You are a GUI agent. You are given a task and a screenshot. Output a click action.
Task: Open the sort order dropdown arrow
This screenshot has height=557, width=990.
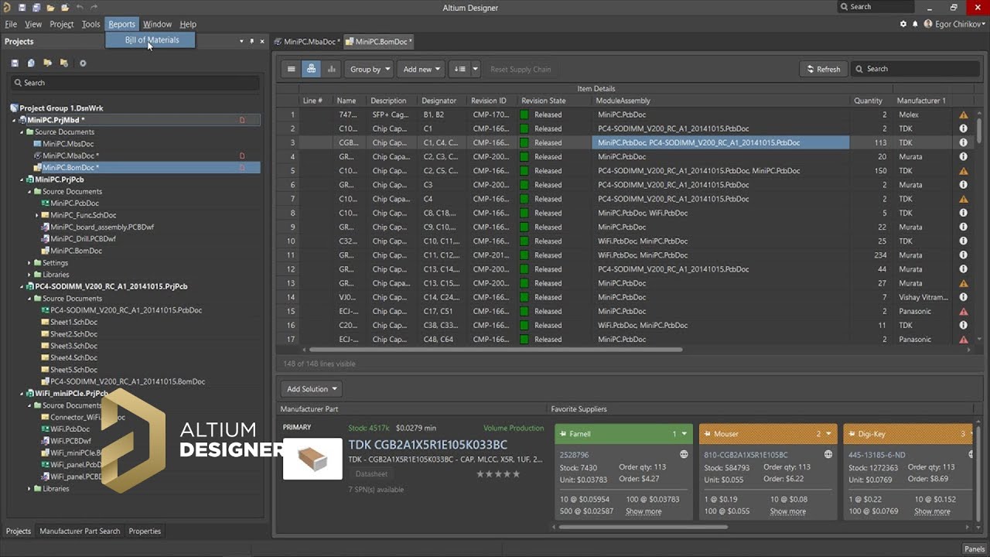coord(475,69)
